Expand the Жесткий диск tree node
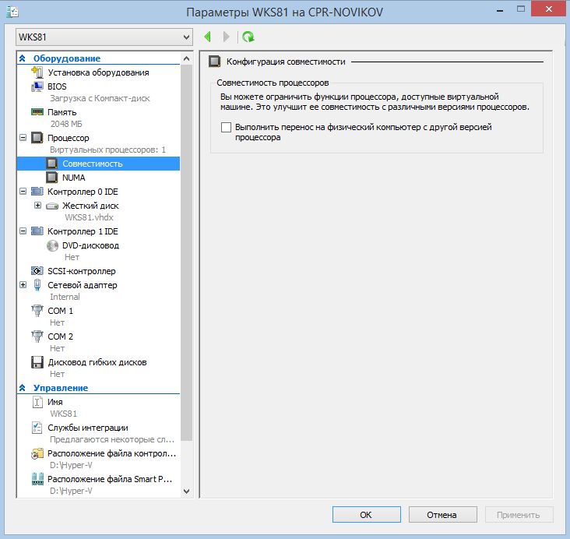The width and height of the screenshot is (570, 539). (37, 206)
